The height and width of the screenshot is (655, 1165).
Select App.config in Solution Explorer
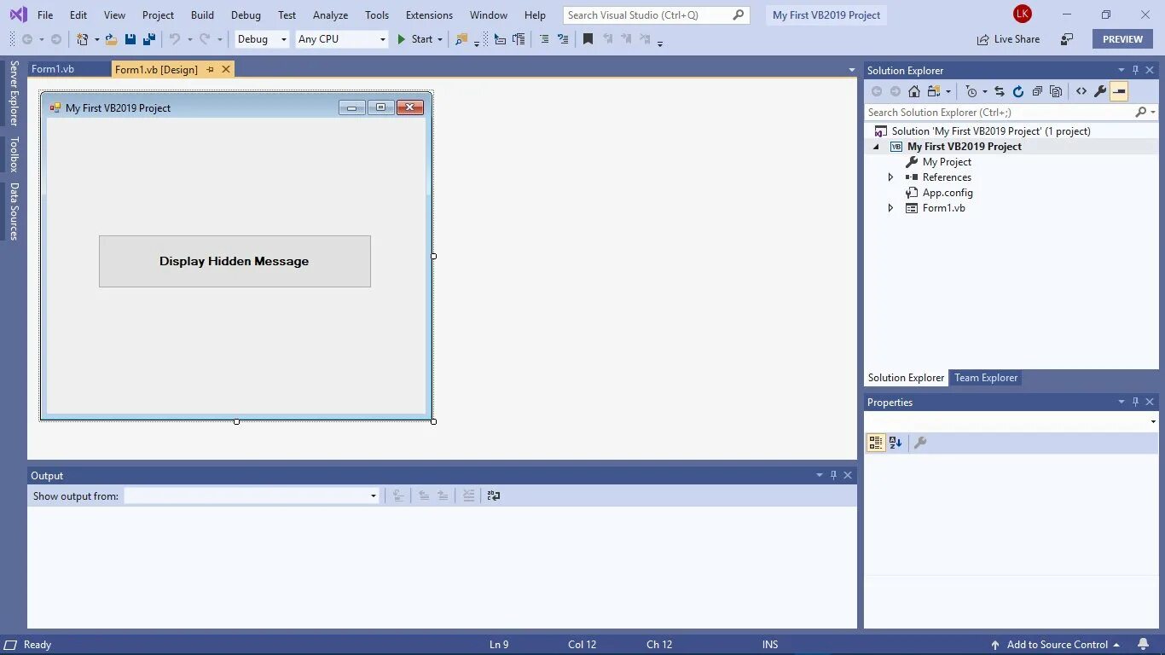948,193
